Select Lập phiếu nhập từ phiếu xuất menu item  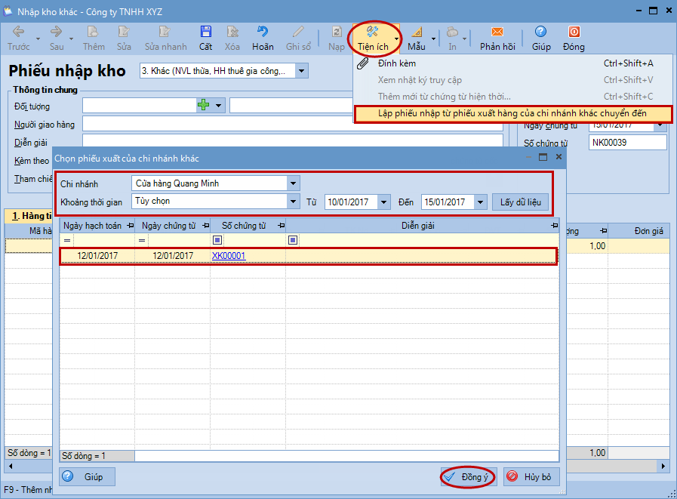tap(512, 113)
